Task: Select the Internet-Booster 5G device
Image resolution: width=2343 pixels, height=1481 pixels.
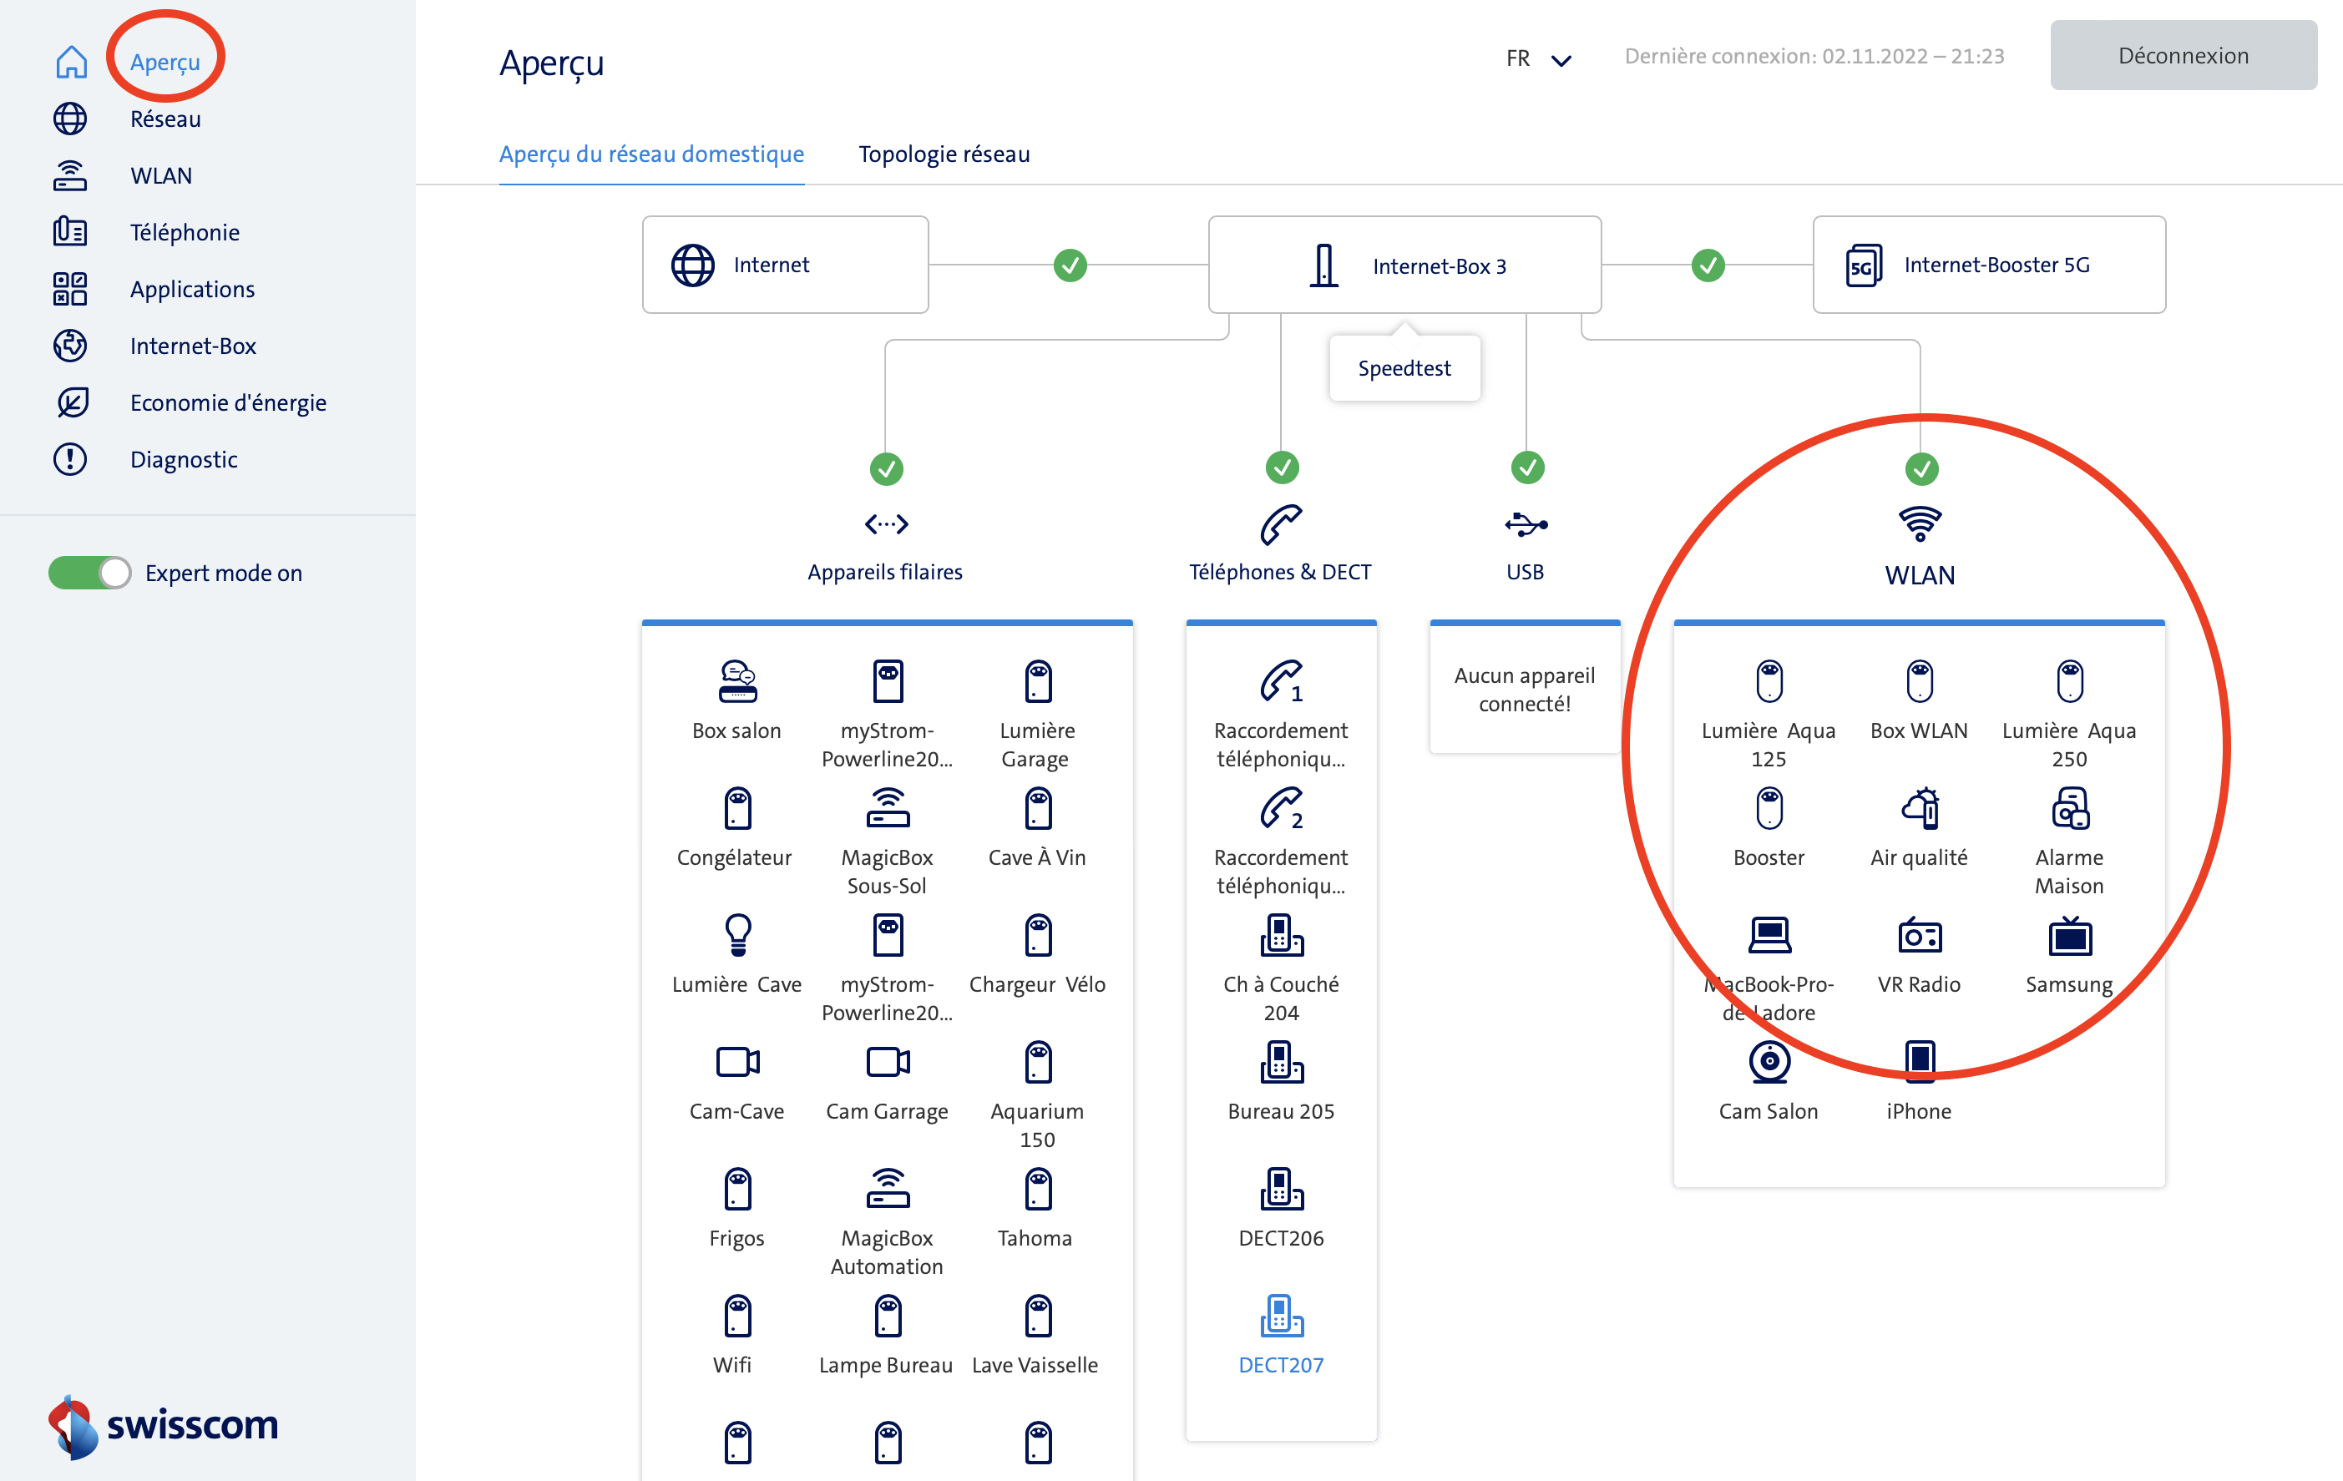Action: pyautogui.click(x=1988, y=265)
